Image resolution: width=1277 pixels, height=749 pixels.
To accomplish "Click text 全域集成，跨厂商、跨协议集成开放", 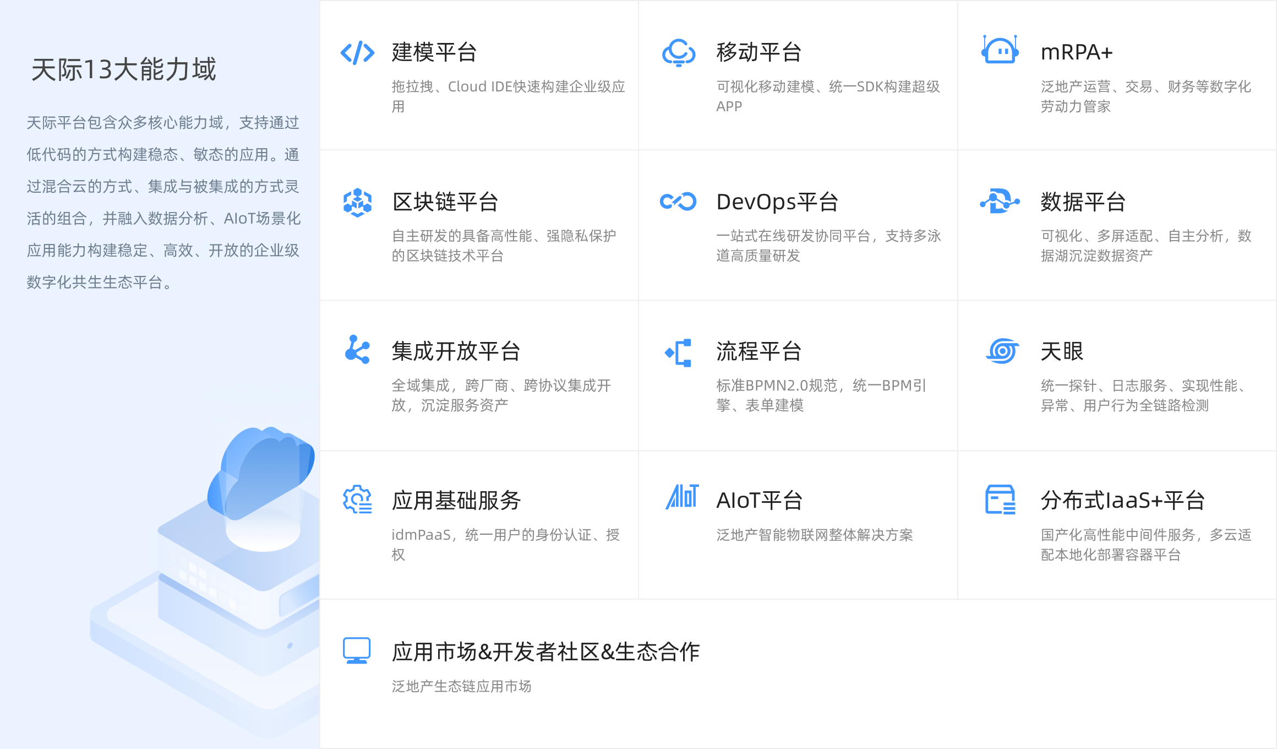I will [501, 395].
